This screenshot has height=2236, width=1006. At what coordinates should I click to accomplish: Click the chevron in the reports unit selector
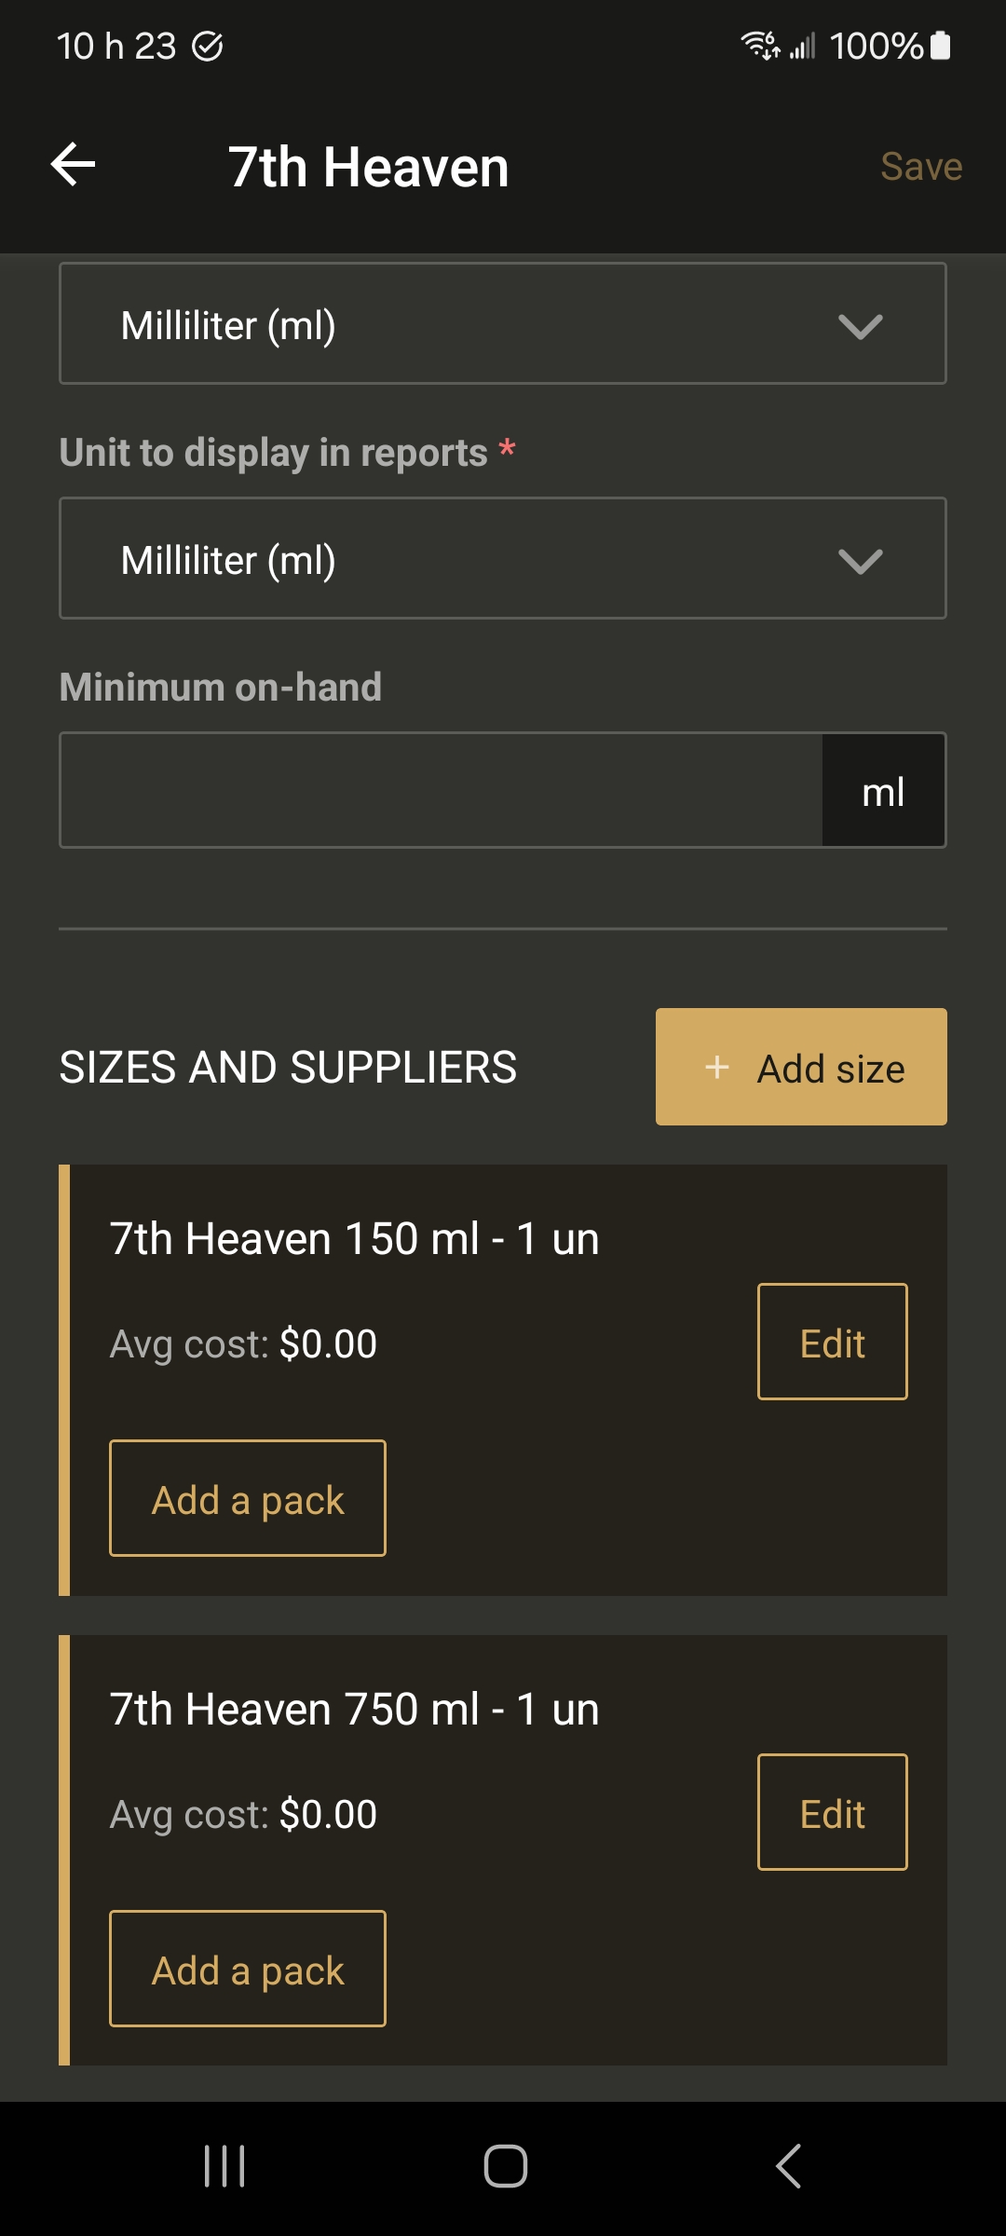pyautogui.click(x=860, y=562)
